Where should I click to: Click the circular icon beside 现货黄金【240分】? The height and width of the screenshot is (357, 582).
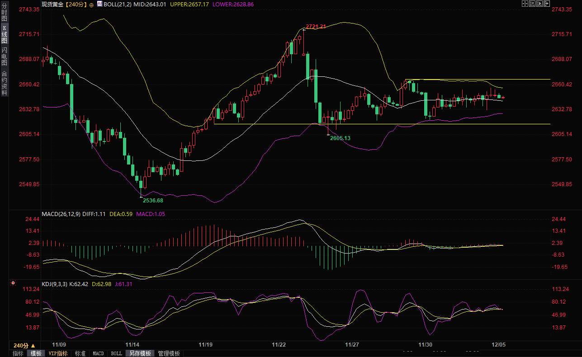pyautogui.click(x=91, y=4)
